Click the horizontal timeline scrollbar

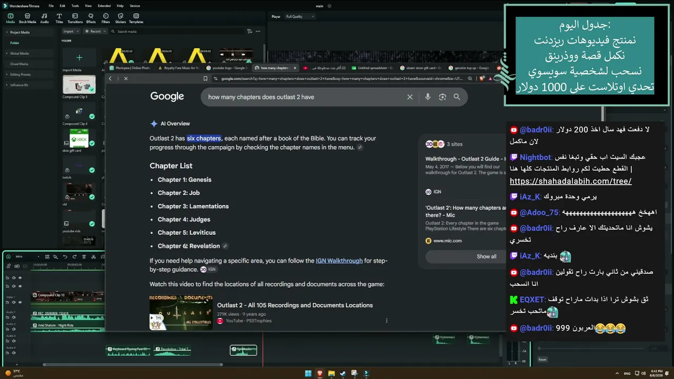(133, 364)
